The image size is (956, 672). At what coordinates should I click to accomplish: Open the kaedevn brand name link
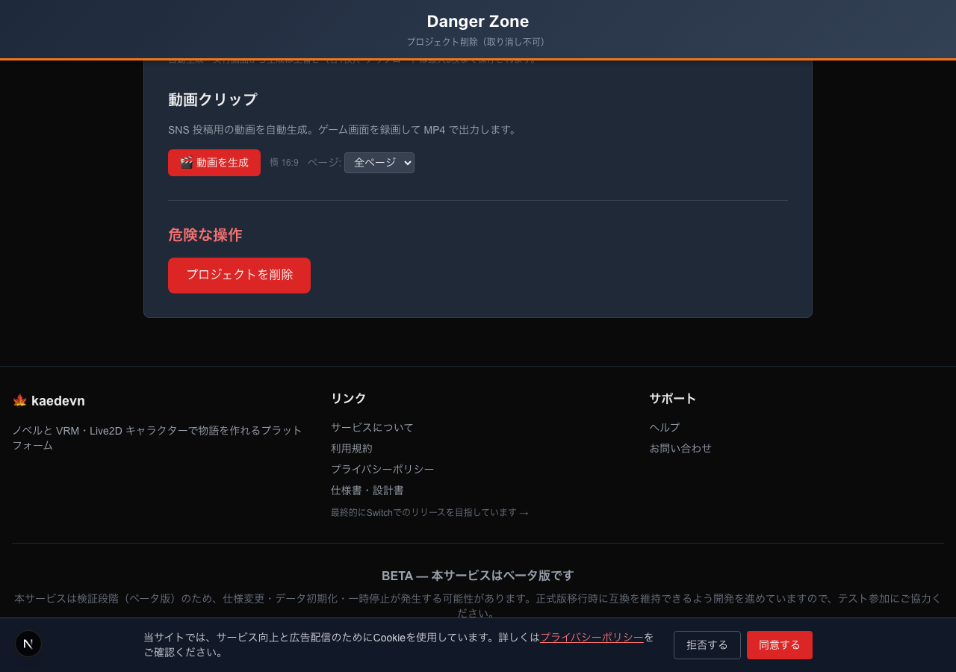point(58,401)
